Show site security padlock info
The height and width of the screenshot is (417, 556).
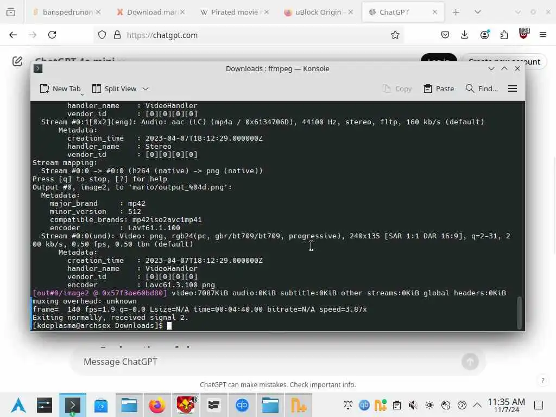point(117,35)
